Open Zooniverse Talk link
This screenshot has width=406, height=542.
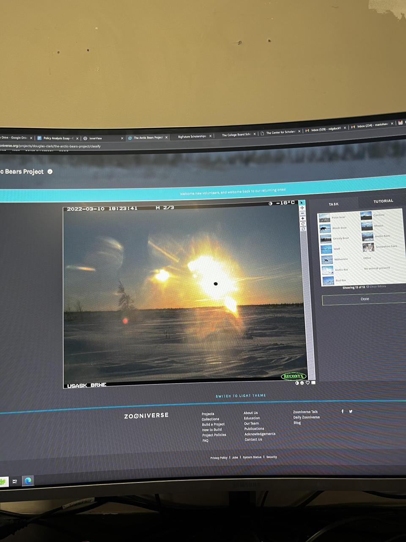pyautogui.click(x=305, y=412)
